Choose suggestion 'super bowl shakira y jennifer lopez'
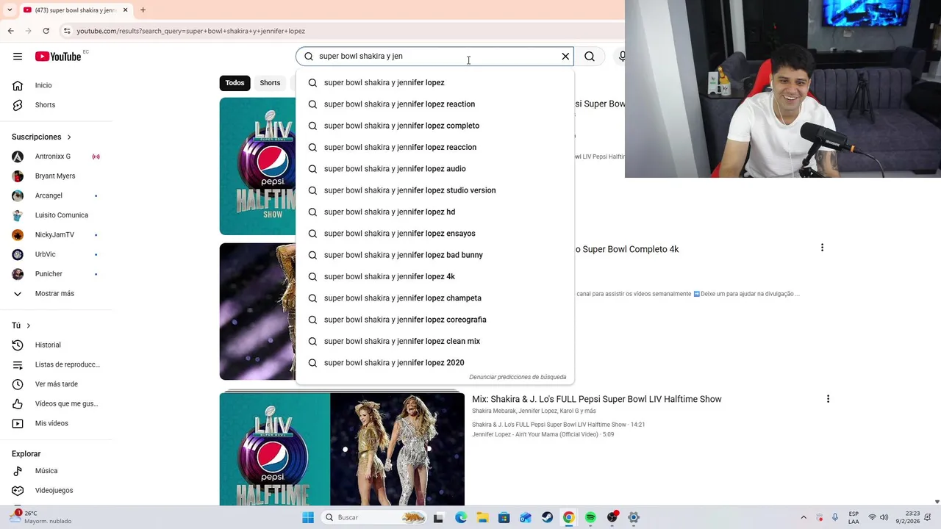 pyautogui.click(x=434, y=82)
